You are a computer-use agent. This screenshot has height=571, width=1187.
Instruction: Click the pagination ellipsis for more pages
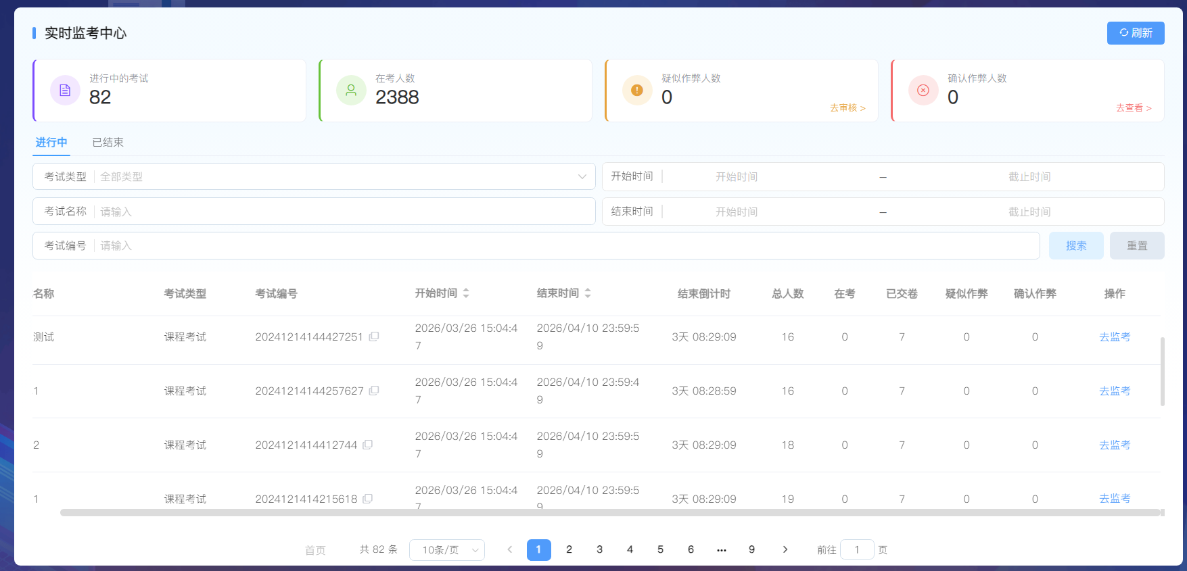pos(722,550)
